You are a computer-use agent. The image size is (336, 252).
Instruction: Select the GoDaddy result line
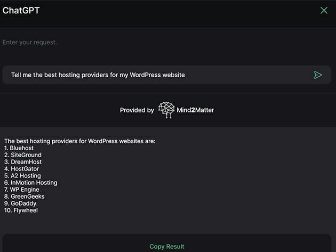pos(21,204)
